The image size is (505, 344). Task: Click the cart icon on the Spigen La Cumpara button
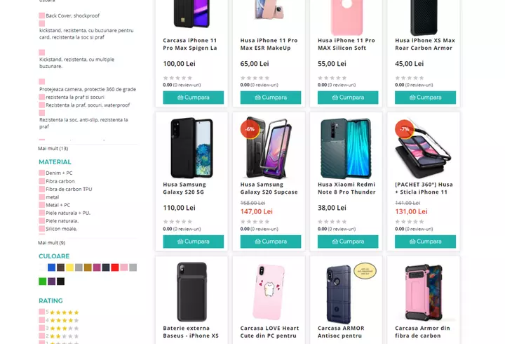coord(180,98)
